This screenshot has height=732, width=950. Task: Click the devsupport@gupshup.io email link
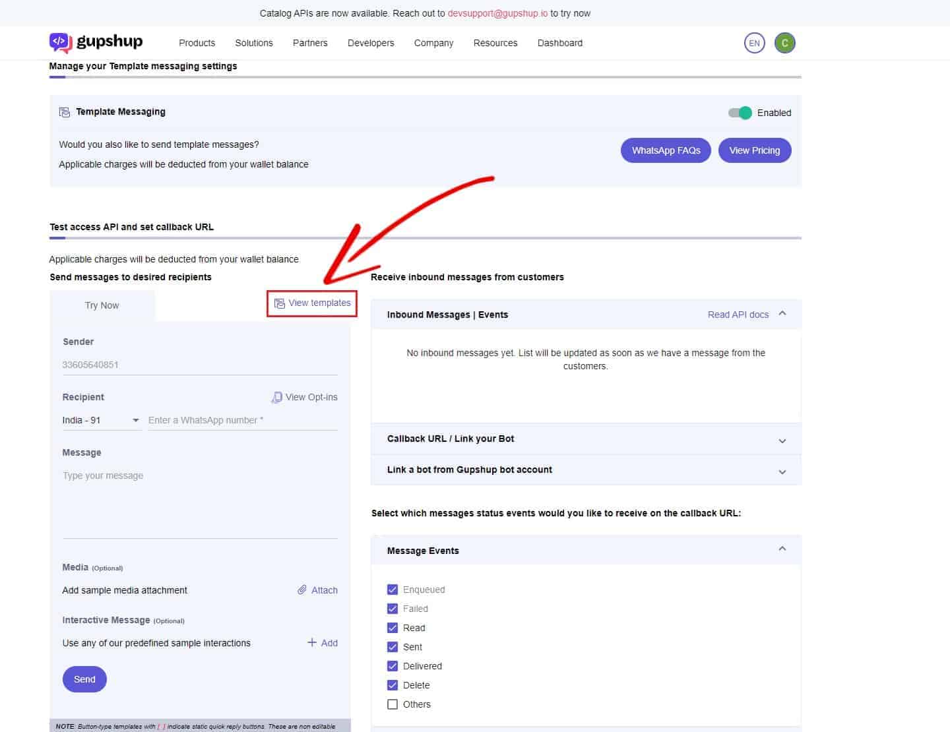tap(497, 13)
